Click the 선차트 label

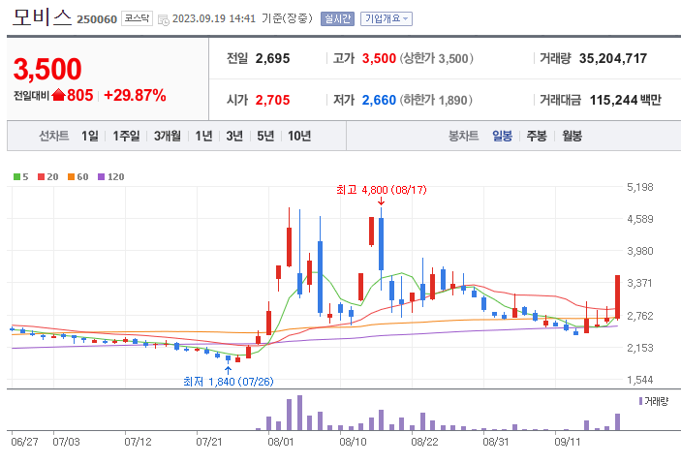[x=54, y=136]
